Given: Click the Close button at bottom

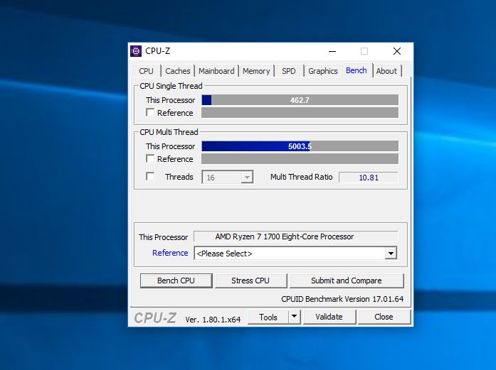Looking at the screenshot, I should [x=384, y=317].
